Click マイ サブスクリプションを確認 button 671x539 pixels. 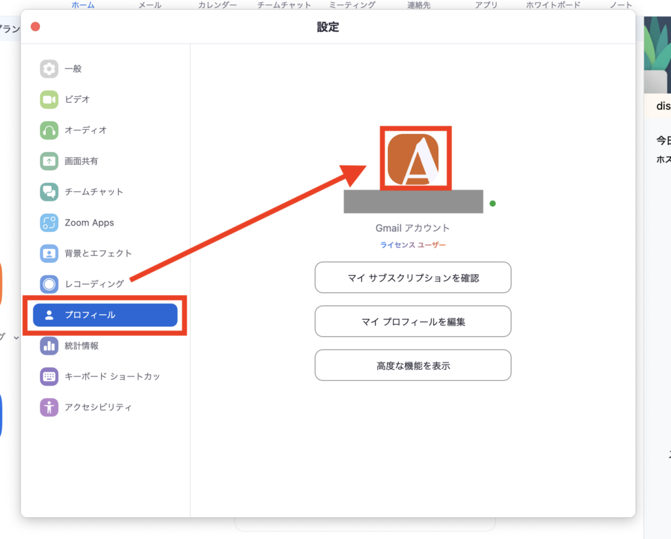[x=413, y=277]
